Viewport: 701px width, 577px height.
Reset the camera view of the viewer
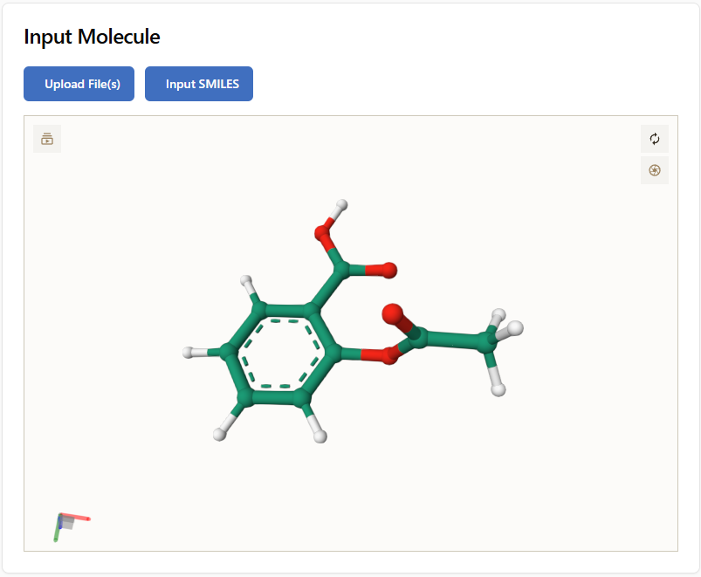tap(655, 139)
